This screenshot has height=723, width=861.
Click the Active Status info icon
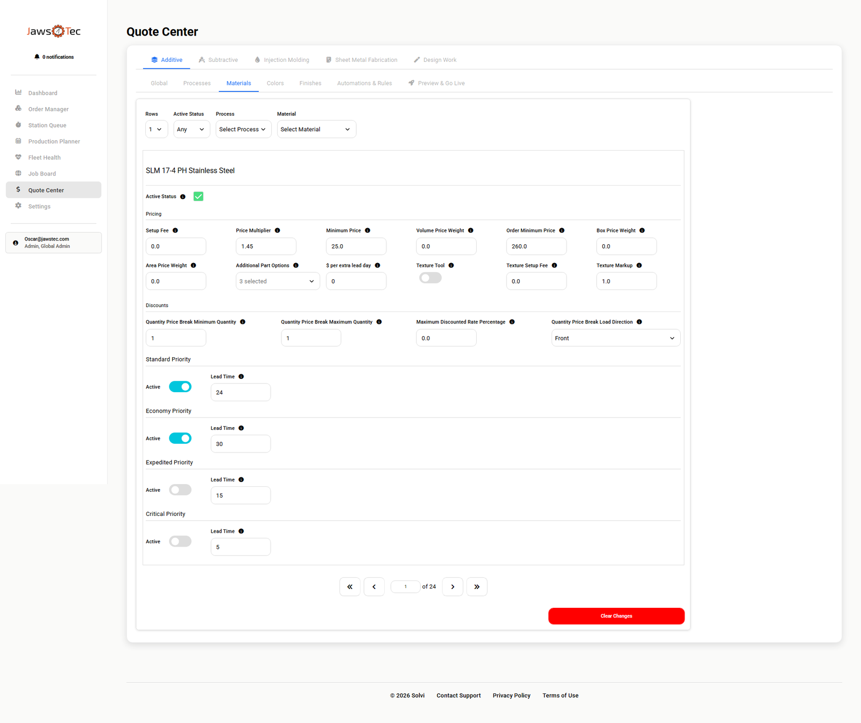(x=183, y=196)
